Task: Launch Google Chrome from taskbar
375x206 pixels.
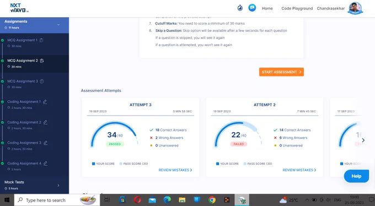Action: (x=212, y=200)
